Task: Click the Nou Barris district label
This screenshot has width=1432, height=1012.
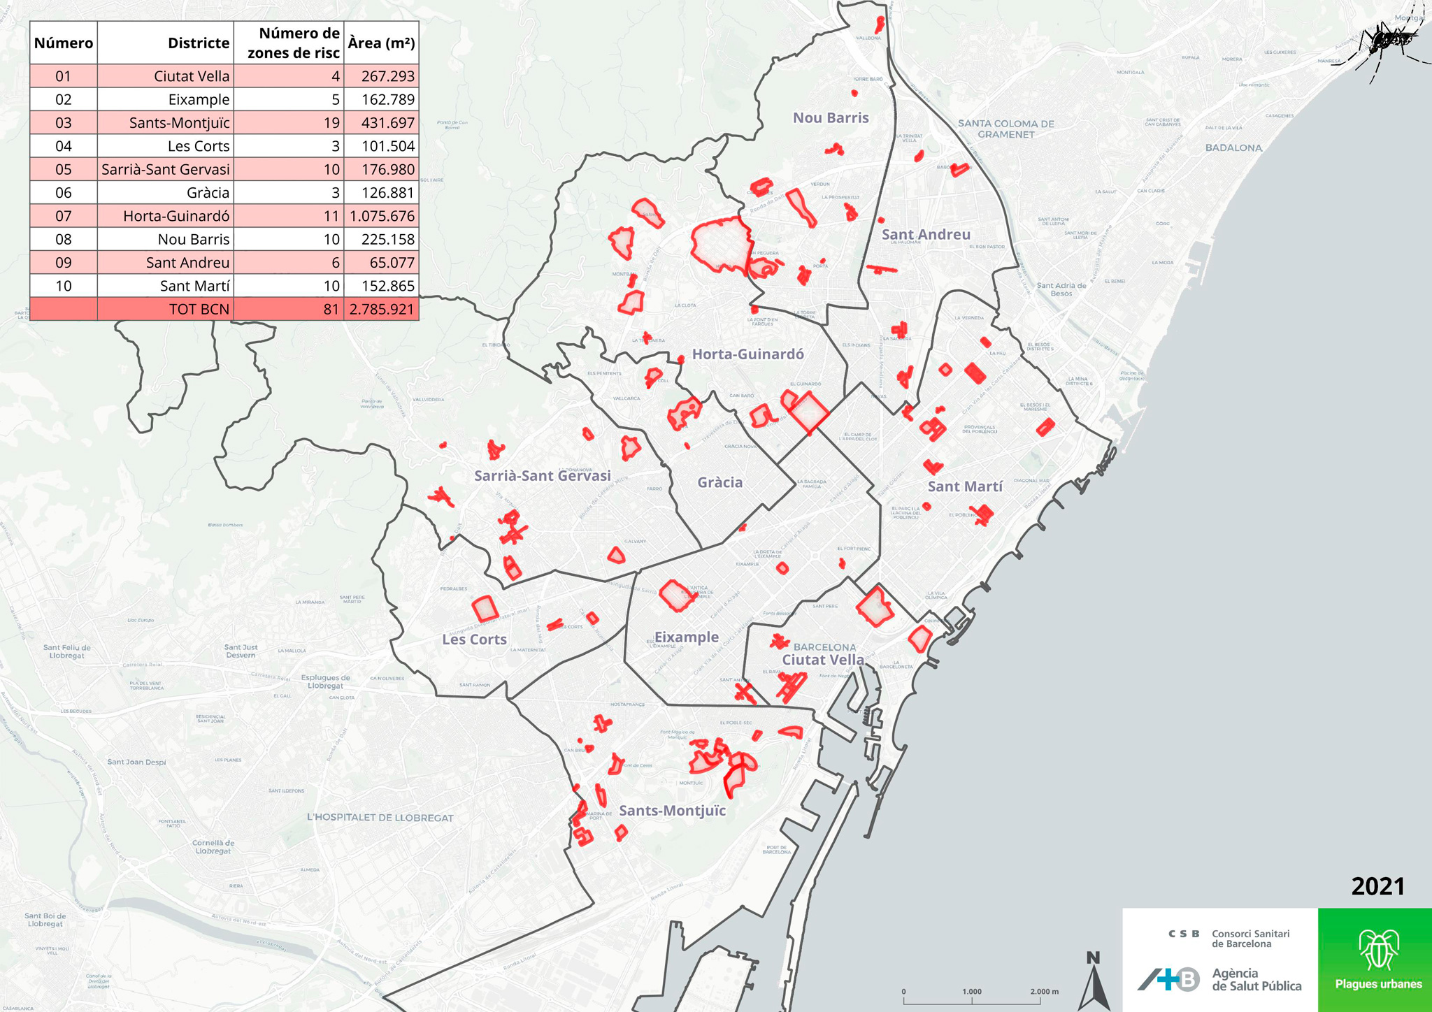Action: click(x=831, y=118)
